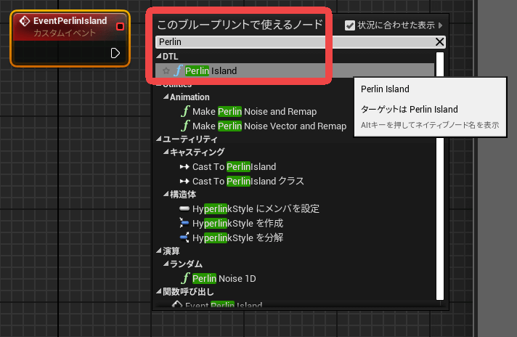This screenshot has width=517, height=337.
Task: Click the node list vertical scrollbar
Action: [x=439, y=182]
